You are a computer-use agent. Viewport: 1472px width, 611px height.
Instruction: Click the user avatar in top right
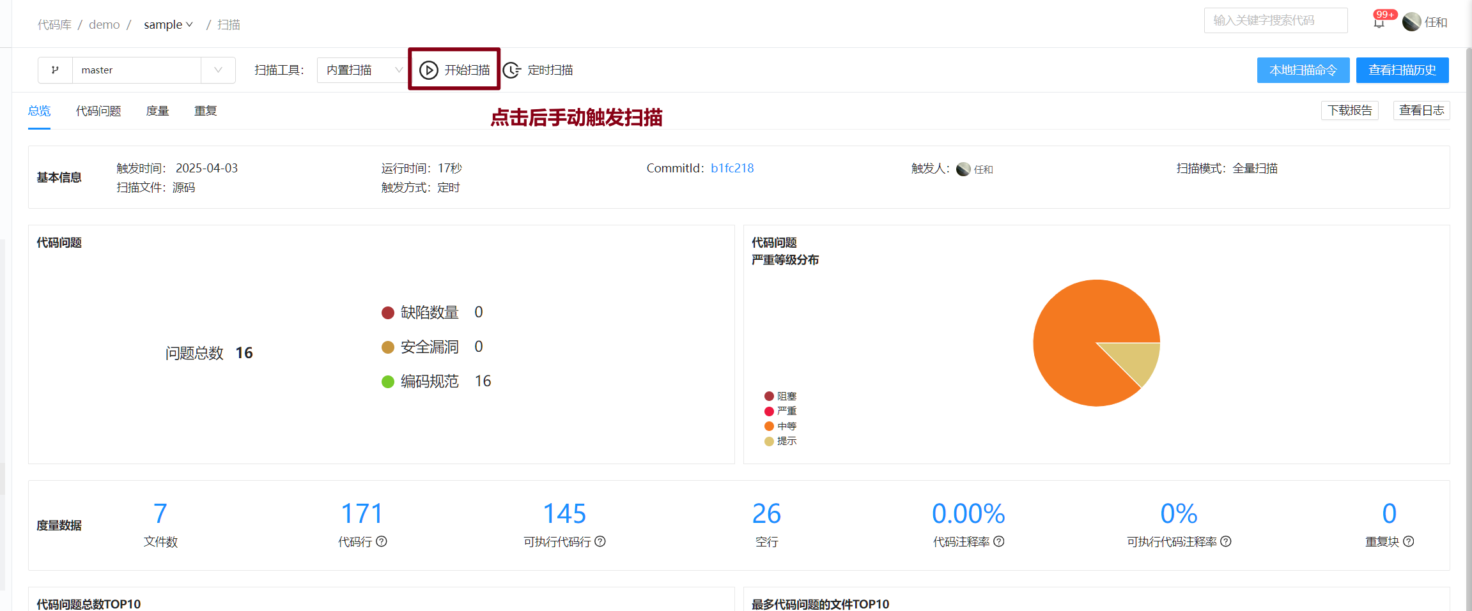coord(1411,22)
